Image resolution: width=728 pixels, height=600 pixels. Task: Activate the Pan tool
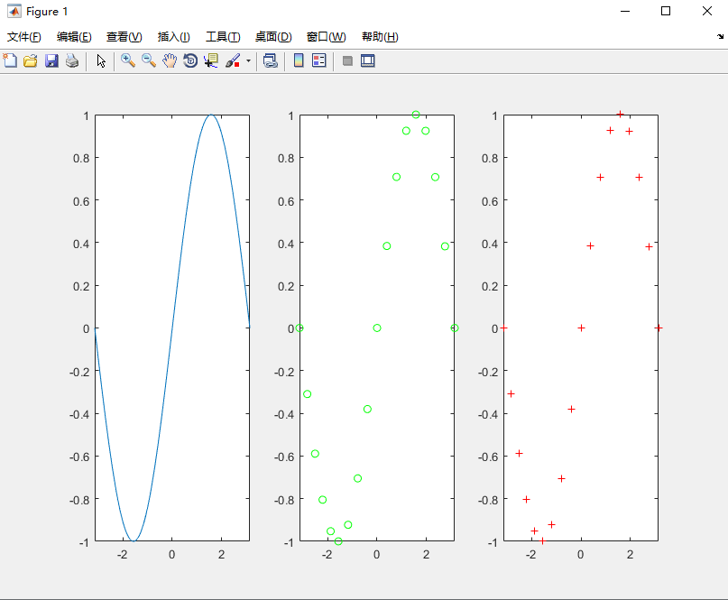168,60
